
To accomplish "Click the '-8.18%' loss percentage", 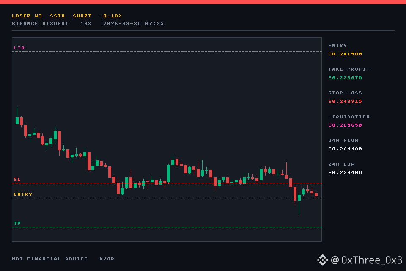I will coord(111,16).
